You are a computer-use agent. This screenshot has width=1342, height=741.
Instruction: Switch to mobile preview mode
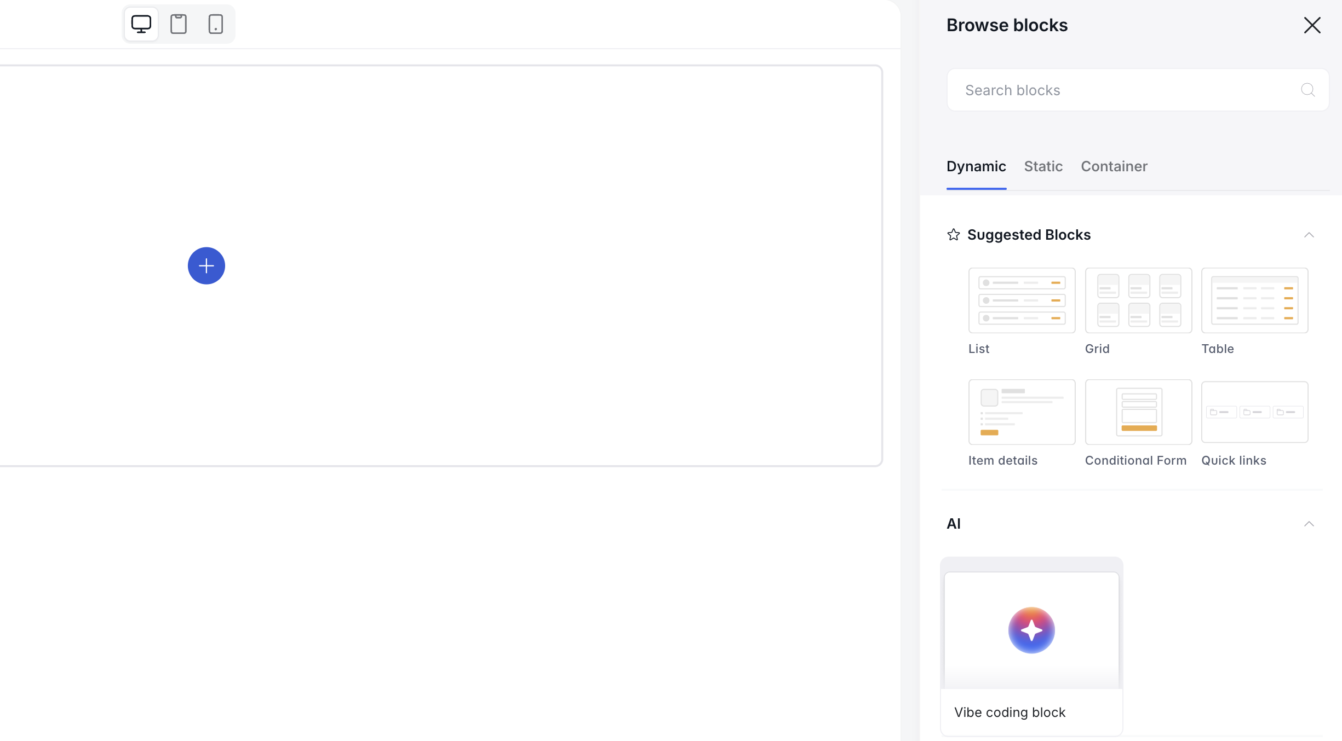pos(216,24)
